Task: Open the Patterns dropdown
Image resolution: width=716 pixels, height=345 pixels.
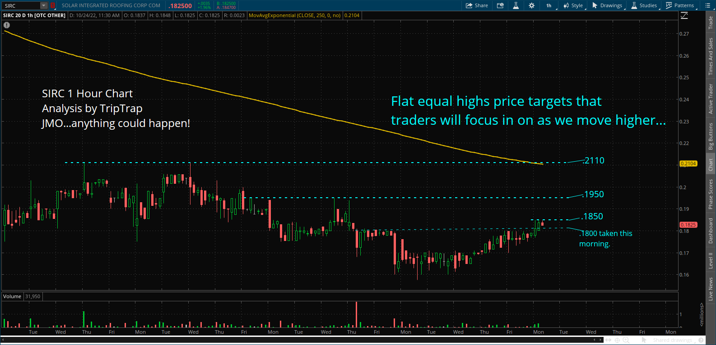Action: coord(680,5)
